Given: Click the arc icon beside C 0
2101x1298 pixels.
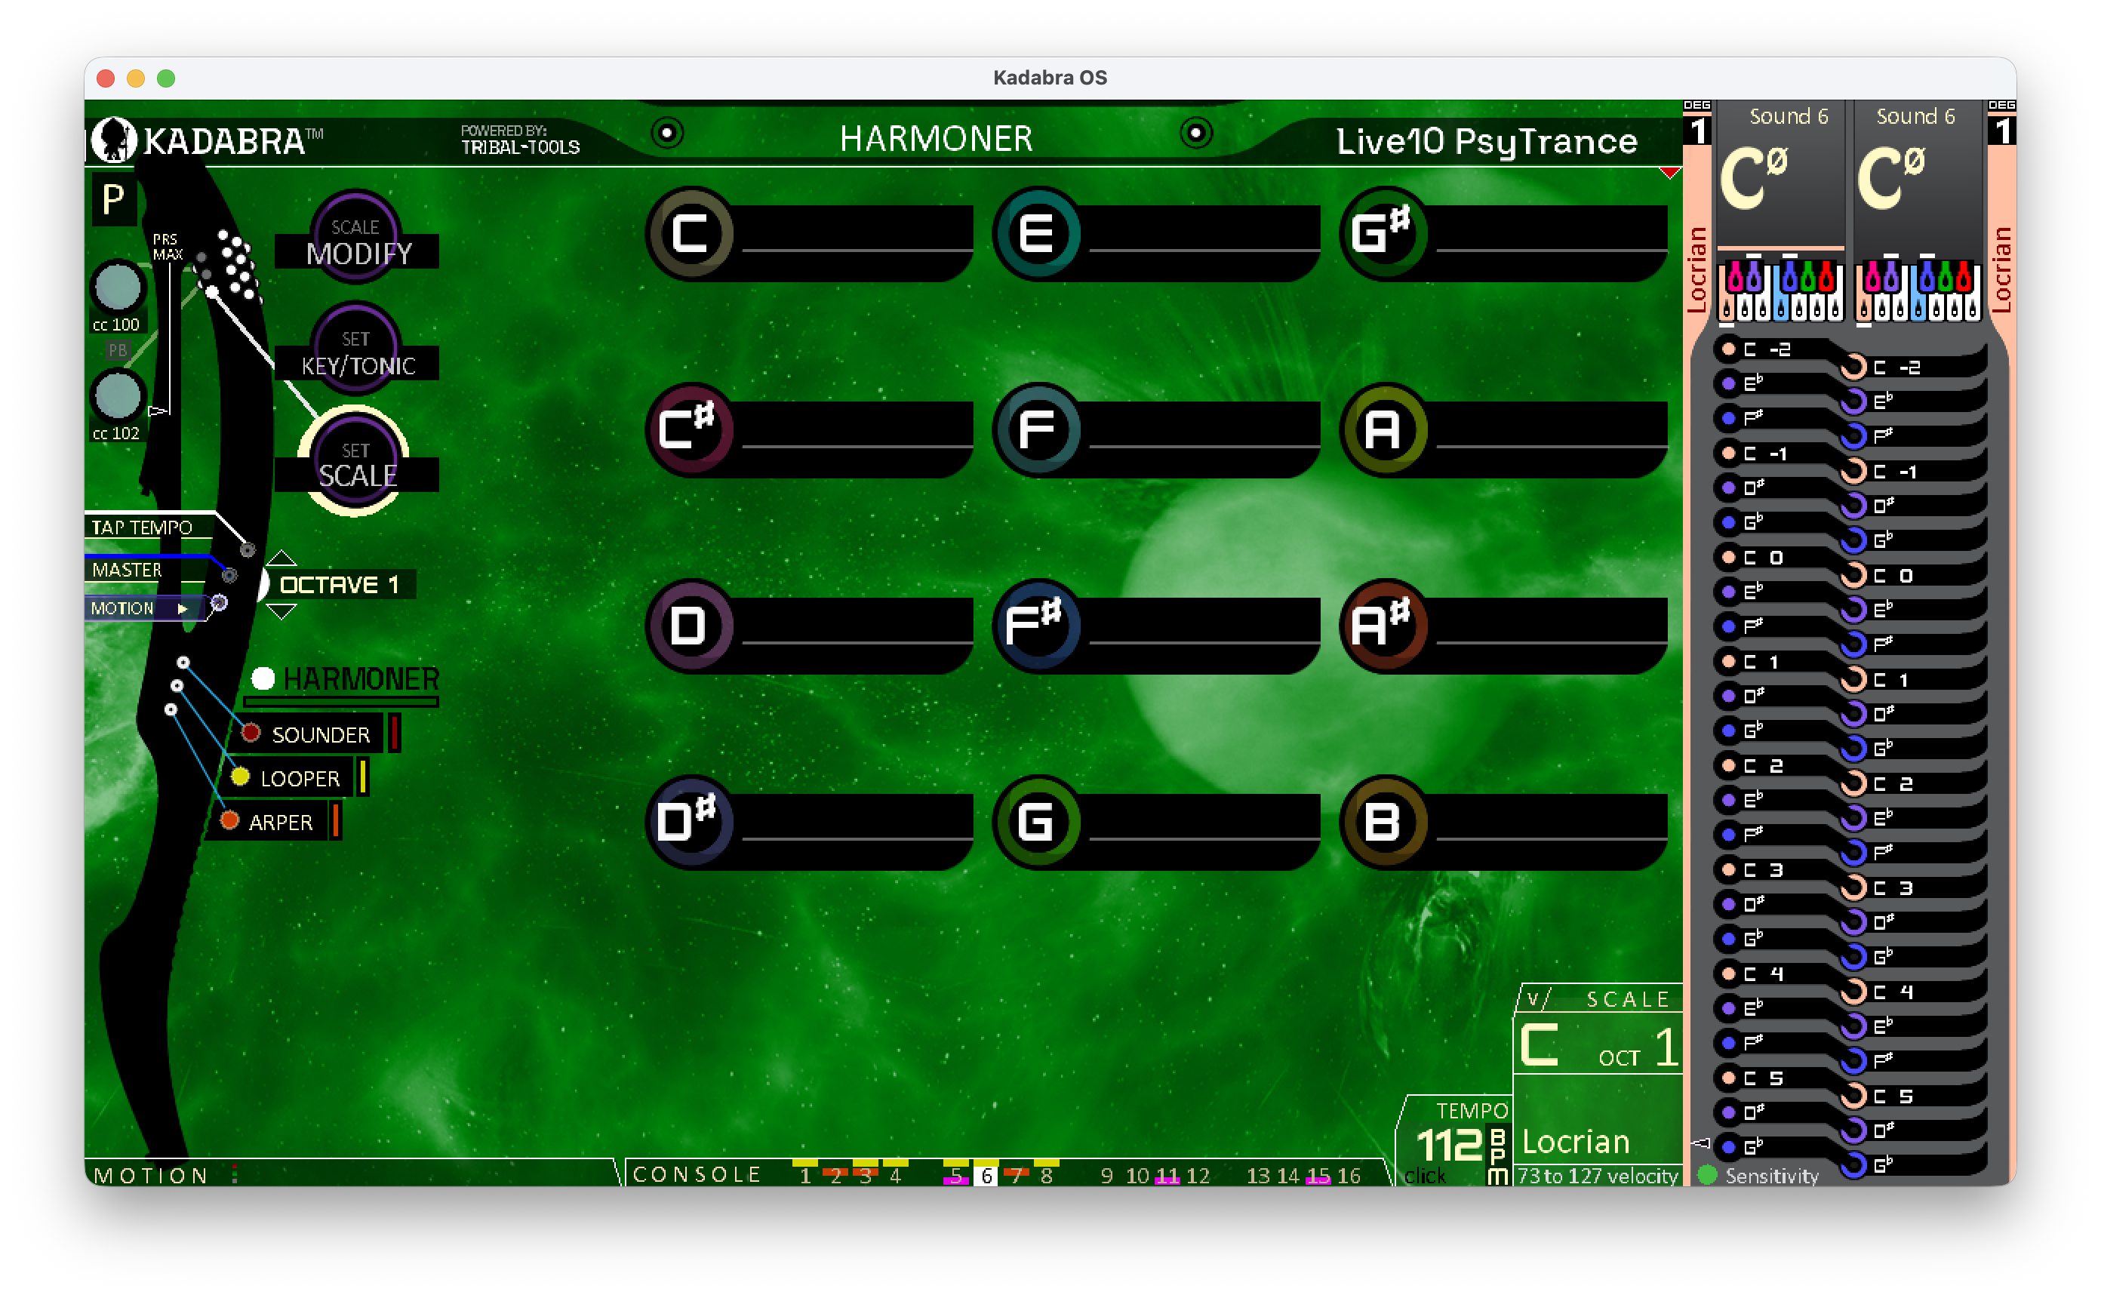Looking at the screenshot, I should coord(1853,575).
